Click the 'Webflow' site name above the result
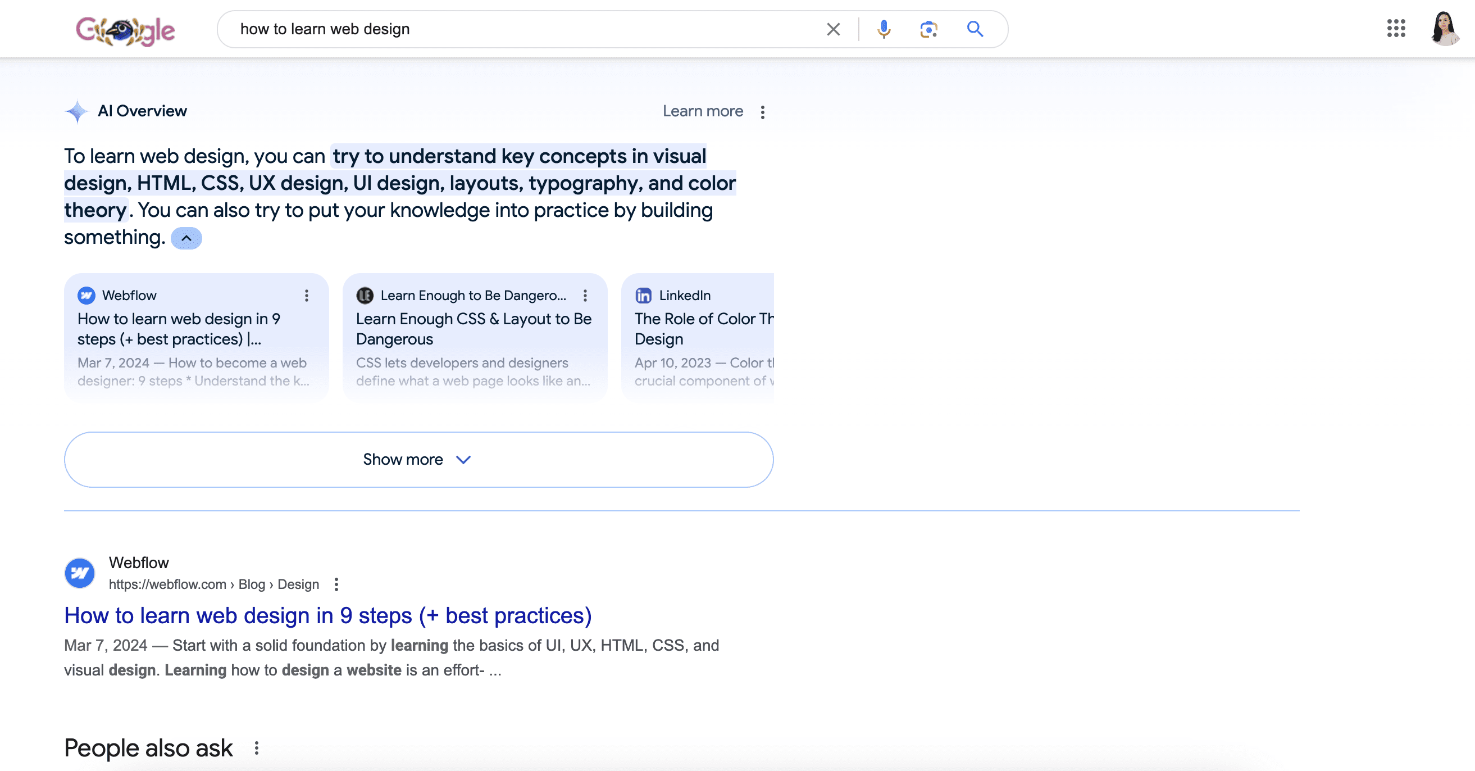Image resolution: width=1475 pixels, height=771 pixels. tap(139, 563)
